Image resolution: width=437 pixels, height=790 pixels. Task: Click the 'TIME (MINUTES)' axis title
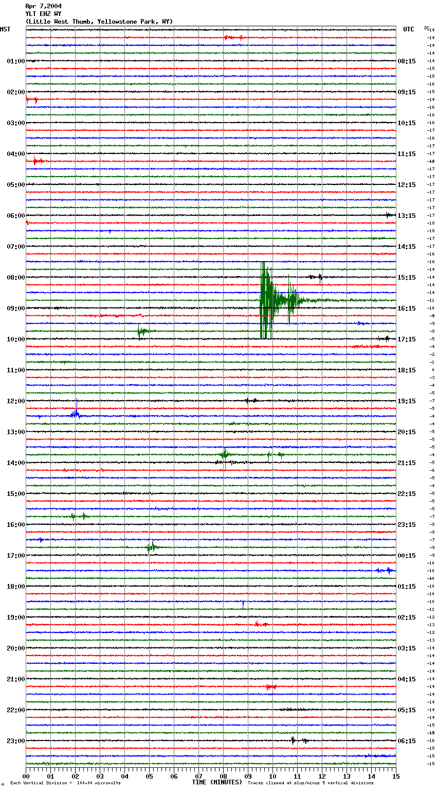pyautogui.click(x=217, y=782)
